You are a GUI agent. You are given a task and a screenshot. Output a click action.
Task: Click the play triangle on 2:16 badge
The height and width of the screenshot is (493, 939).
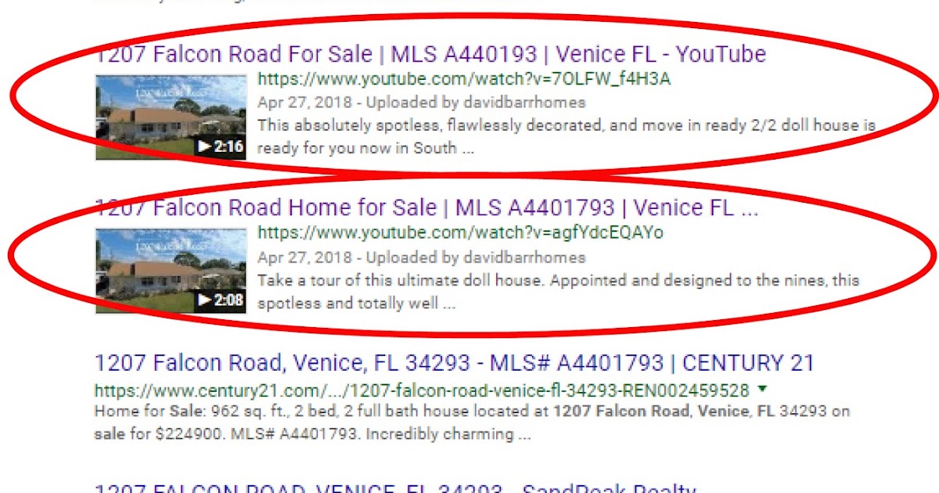point(203,146)
